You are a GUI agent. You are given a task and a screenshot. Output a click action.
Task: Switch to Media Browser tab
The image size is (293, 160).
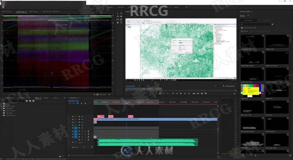(x=9, y=98)
